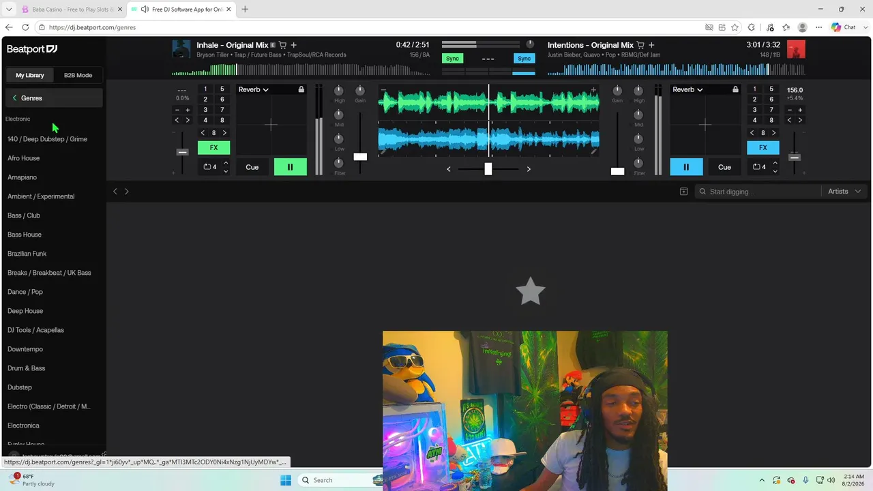Screen dimensions: 873x491
Task: Click the crossfader handle
Action: [488, 169]
